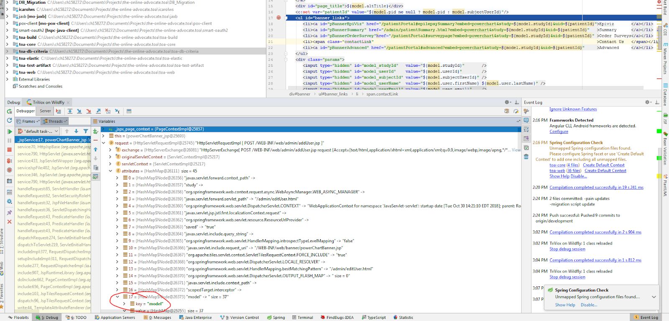
Task: Collapse HashMap node 17 "model"
Action: (x=117, y=297)
